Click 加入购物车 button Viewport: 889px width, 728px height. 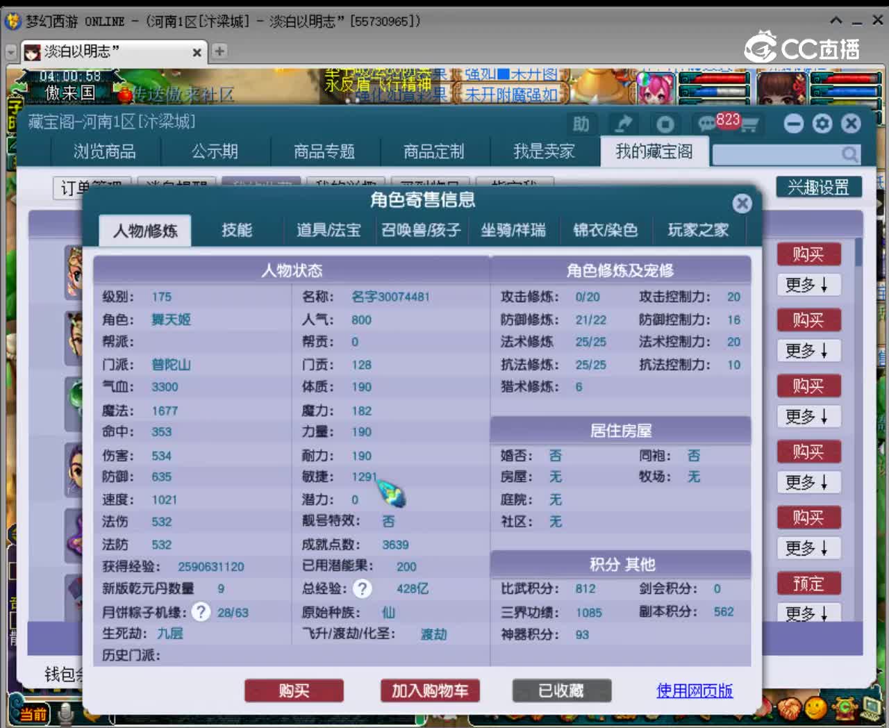click(430, 690)
